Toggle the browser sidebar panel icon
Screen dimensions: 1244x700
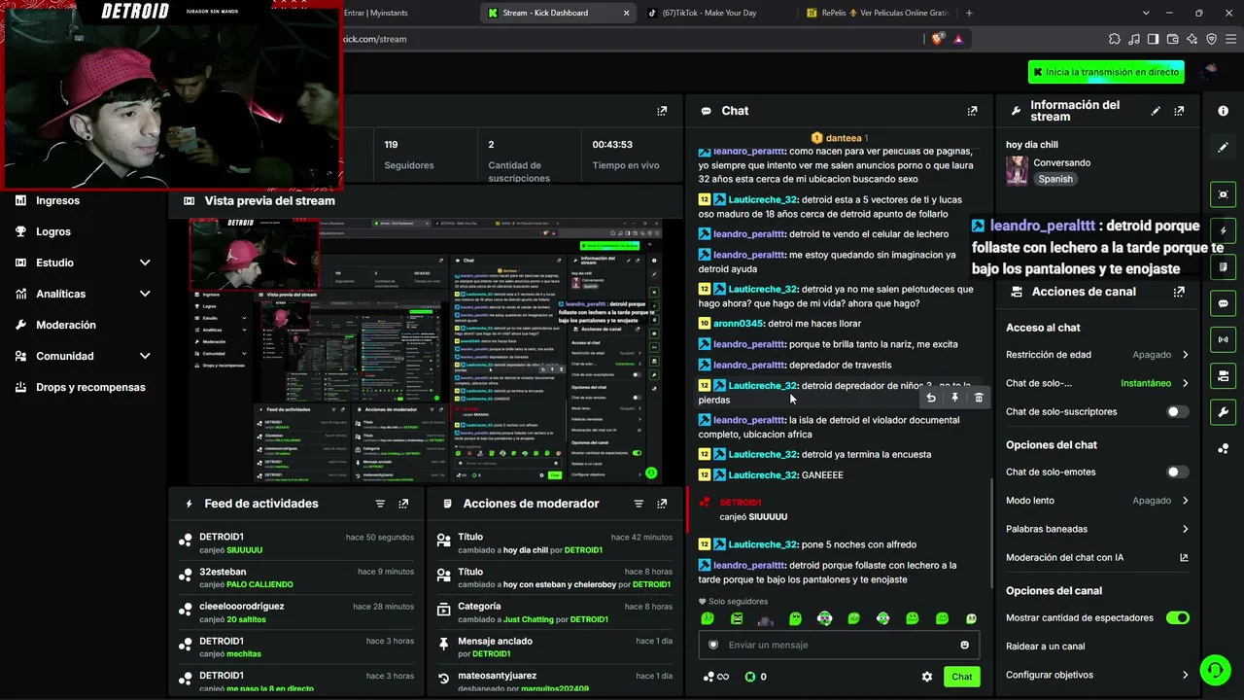click(1153, 39)
